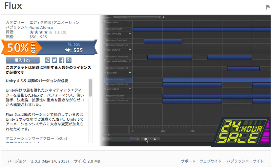Add track to part_bokeh with plus

130,89
